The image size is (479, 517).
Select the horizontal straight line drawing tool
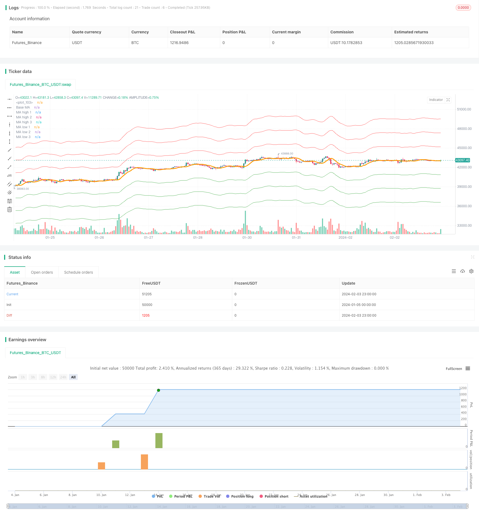click(x=10, y=99)
